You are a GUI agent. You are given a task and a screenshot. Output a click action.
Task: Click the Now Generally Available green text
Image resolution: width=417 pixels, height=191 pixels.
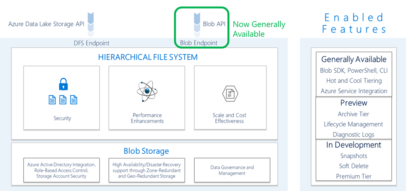(259, 29)
